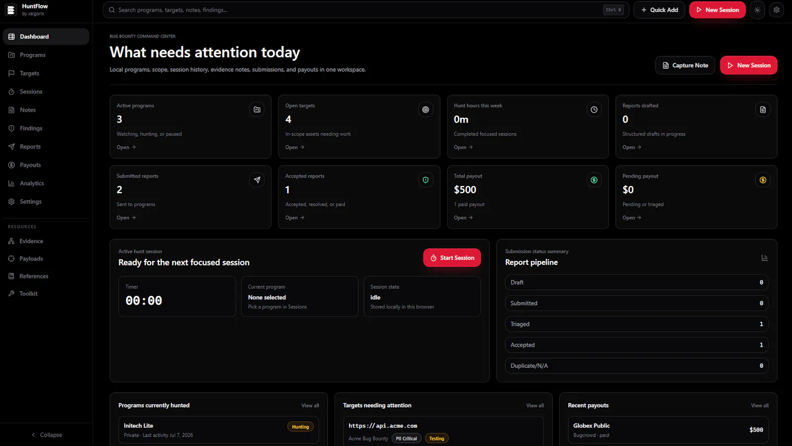Click the Capture Note button
The image size is (792, 446).
point(685,65)
